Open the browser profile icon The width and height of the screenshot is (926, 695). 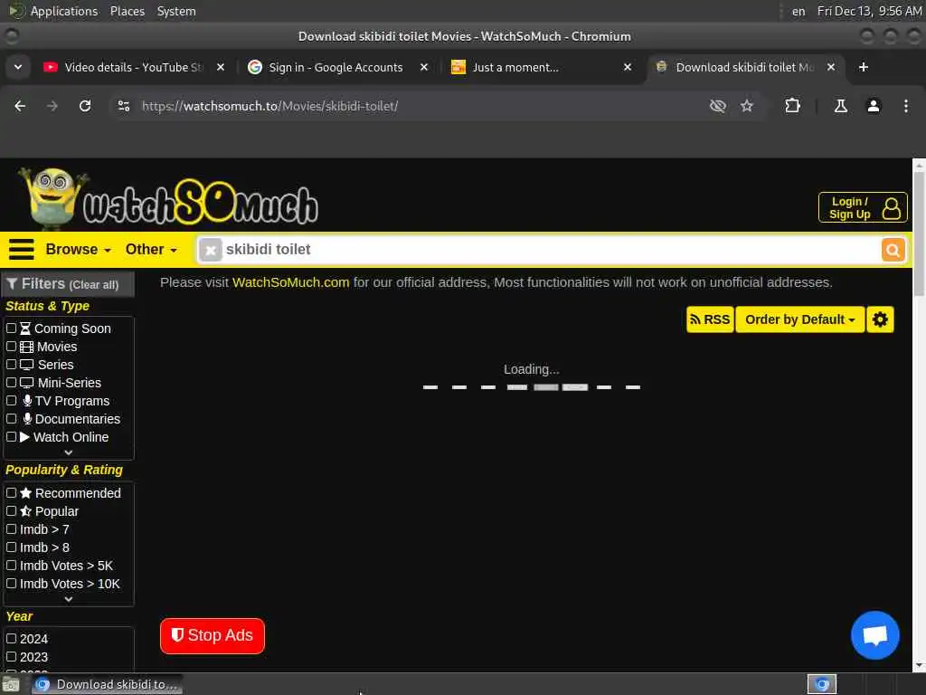(x=874, y=106)
